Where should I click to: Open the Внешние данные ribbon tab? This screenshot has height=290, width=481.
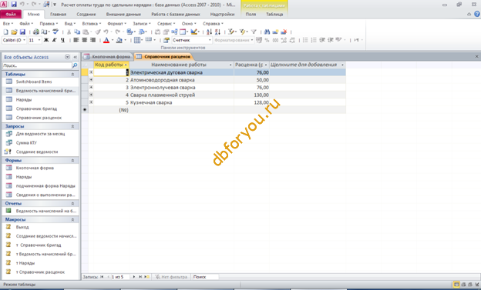coord(123,14)
